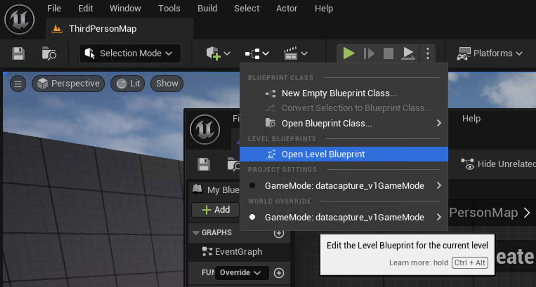Screen dimensions: 536x287
Task: Open the Override functions dropdown
Action: (x=242, y=273)
